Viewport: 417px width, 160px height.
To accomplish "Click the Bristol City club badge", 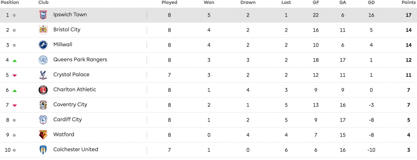I will pyautogui.click(x=43, y=30).
